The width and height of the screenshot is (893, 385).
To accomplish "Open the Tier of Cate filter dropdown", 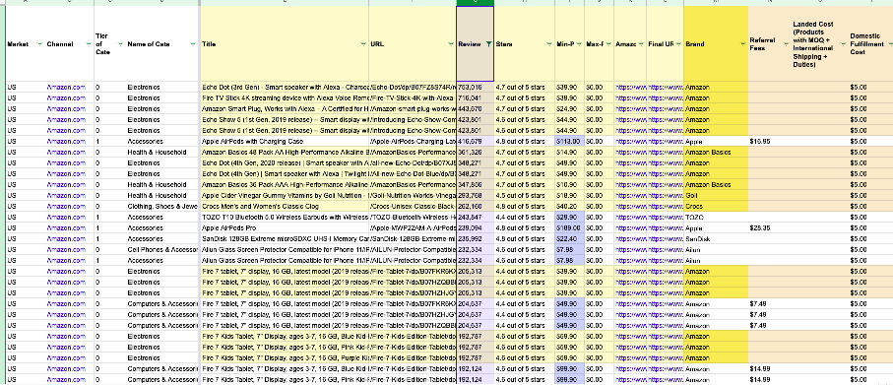I will [119, 44].
